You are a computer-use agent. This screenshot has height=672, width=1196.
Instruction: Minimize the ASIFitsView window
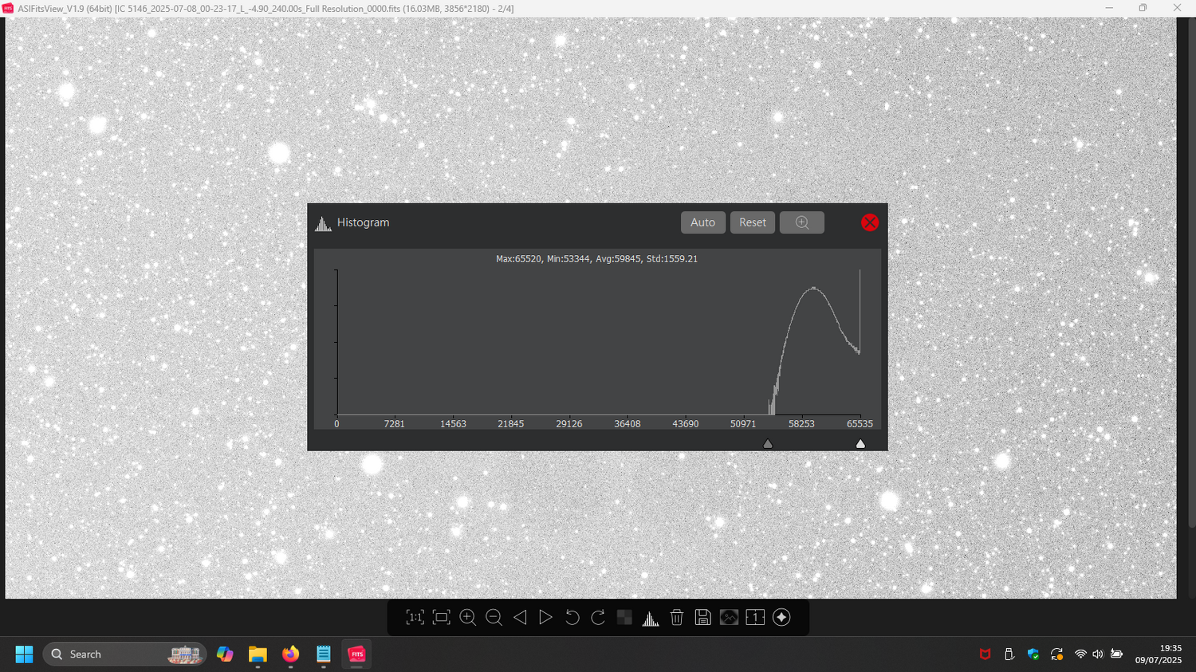[x=1109, y=8]
